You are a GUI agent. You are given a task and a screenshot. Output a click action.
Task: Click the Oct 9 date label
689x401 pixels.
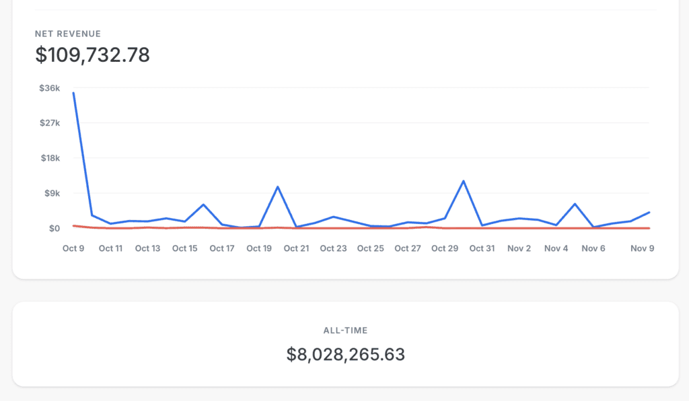pos(73,248)
